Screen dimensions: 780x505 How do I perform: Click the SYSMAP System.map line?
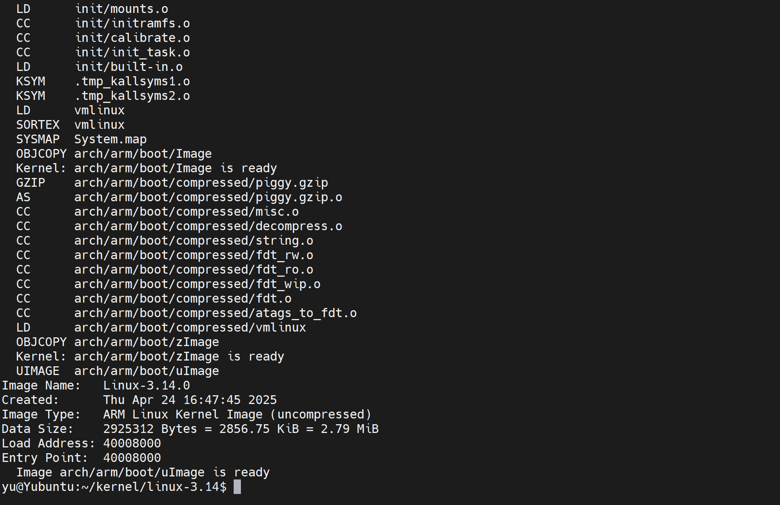81,139
